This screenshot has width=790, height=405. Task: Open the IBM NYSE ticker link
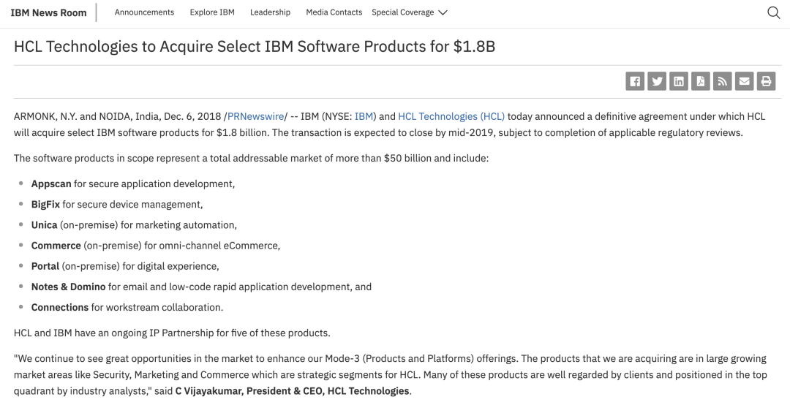click(x=364, y=116)
